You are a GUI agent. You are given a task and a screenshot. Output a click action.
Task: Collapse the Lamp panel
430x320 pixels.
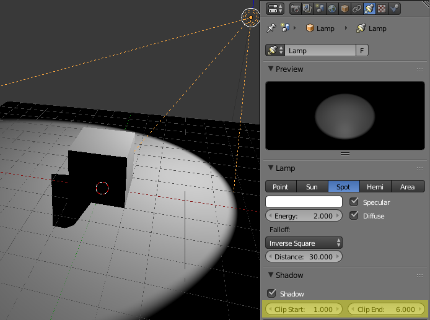pos(271,168)
